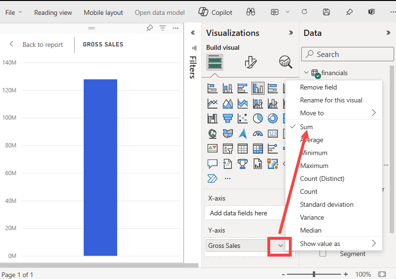Click inside the Data pane search field
The height and width of the screenshot is (279, 396).
coord(347,54)
